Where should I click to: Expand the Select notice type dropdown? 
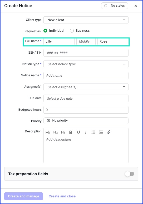click(86, 64)
